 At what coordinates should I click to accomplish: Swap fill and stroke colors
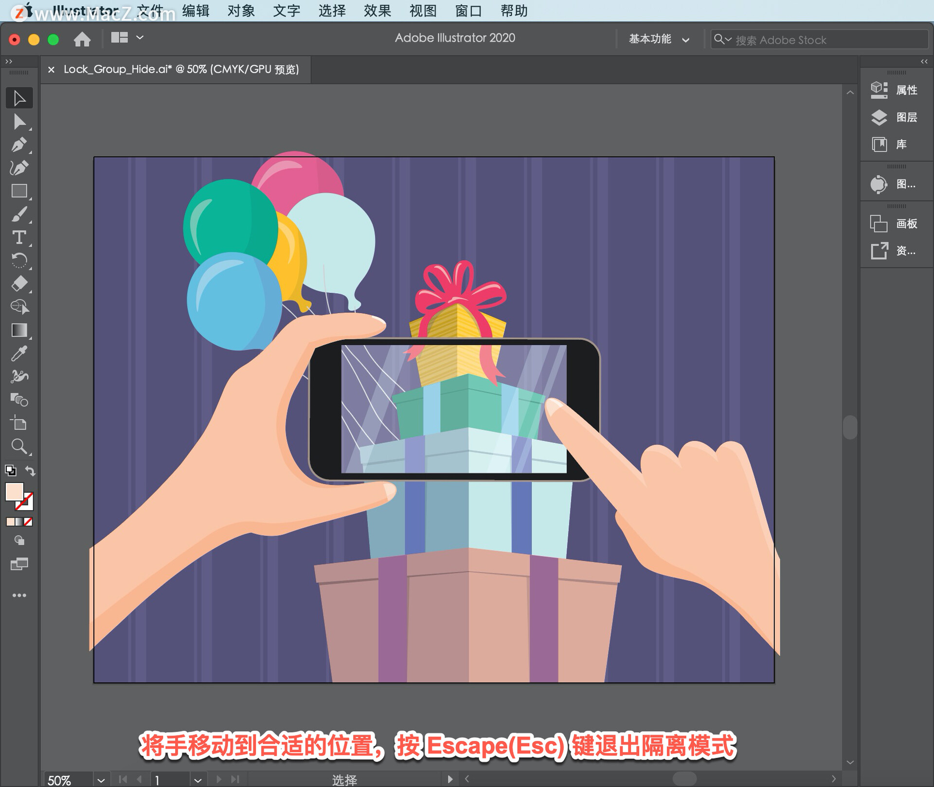point(30,471)
